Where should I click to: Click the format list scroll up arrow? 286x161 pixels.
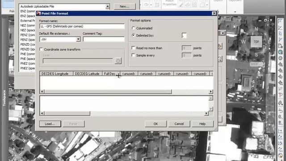click(x=108, y=7)
